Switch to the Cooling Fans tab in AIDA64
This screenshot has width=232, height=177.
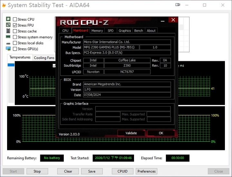tap(44, 58)
